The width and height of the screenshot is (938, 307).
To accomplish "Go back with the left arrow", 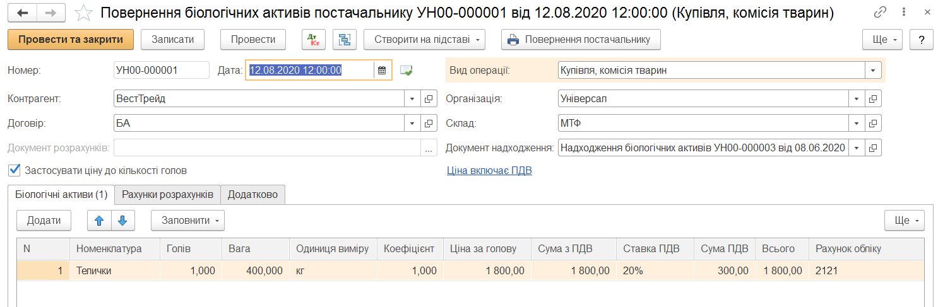I will coord(22,13).
